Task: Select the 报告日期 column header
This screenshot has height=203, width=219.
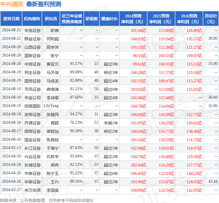Action: pos(11,19)
